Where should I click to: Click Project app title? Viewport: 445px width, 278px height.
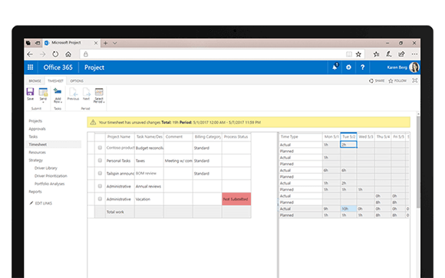pyautogui.click(x=94, y=67)
